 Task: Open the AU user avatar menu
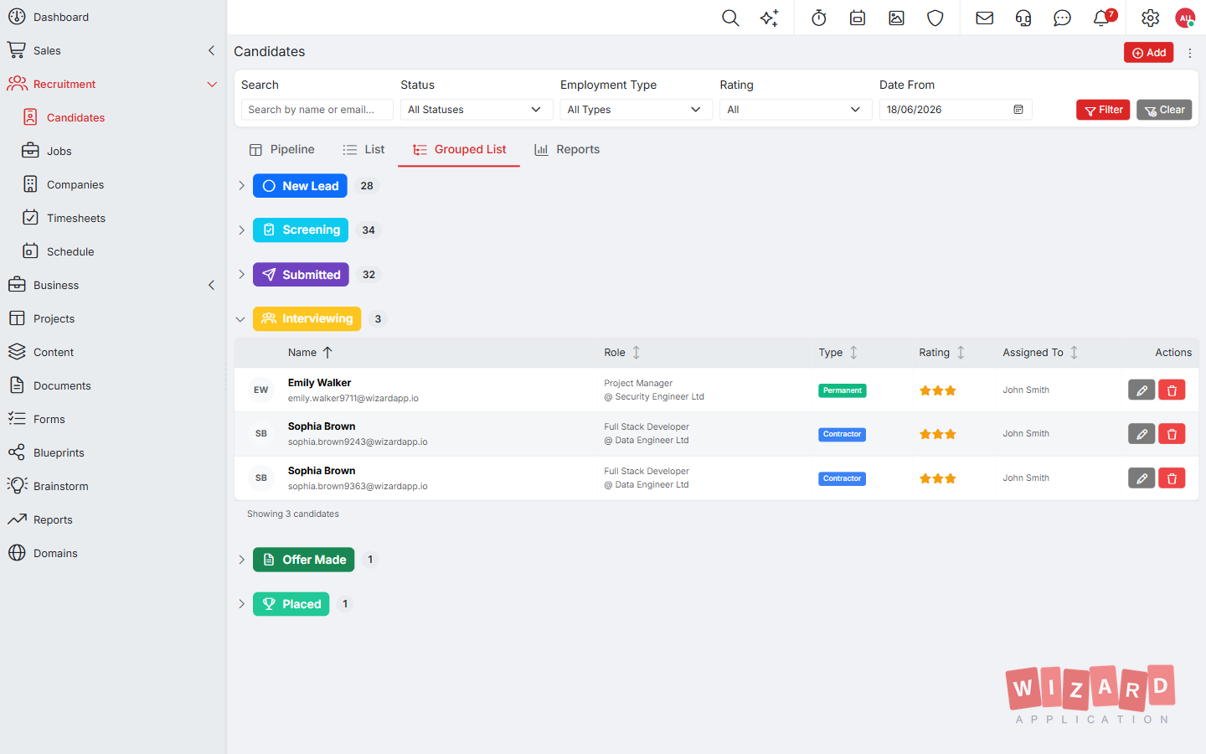click(1185, 18)
